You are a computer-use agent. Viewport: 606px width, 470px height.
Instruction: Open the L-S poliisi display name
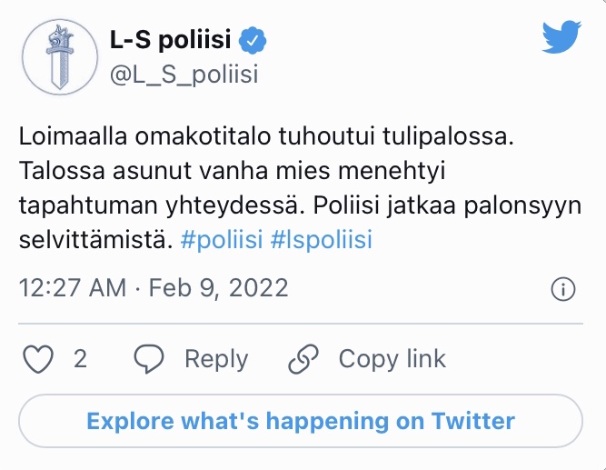[x=171, y=39]
